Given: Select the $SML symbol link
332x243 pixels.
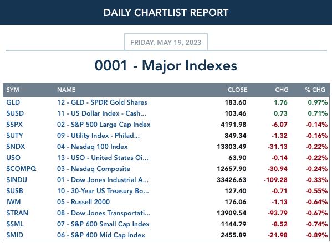Looking at the screenshot, I should click(x=15, y=224).
